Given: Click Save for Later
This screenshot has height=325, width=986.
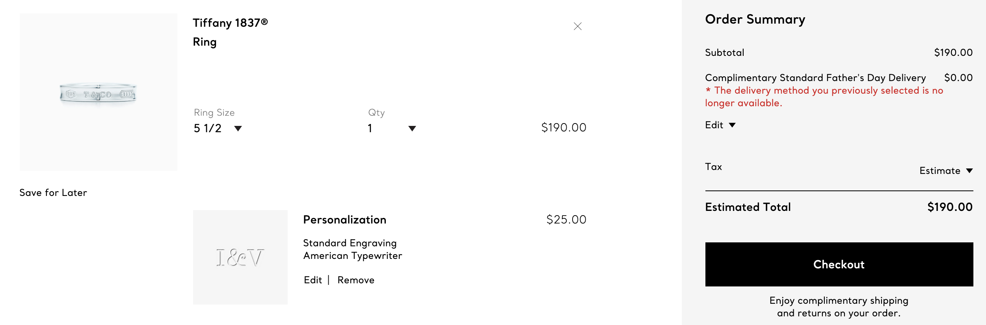Looking at the screenshot, I should point(53,193).
